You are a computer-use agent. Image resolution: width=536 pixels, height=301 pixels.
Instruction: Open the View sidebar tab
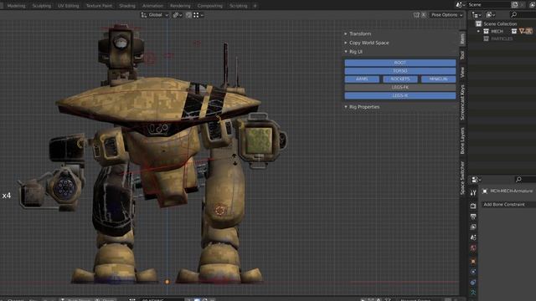[462, 72]
